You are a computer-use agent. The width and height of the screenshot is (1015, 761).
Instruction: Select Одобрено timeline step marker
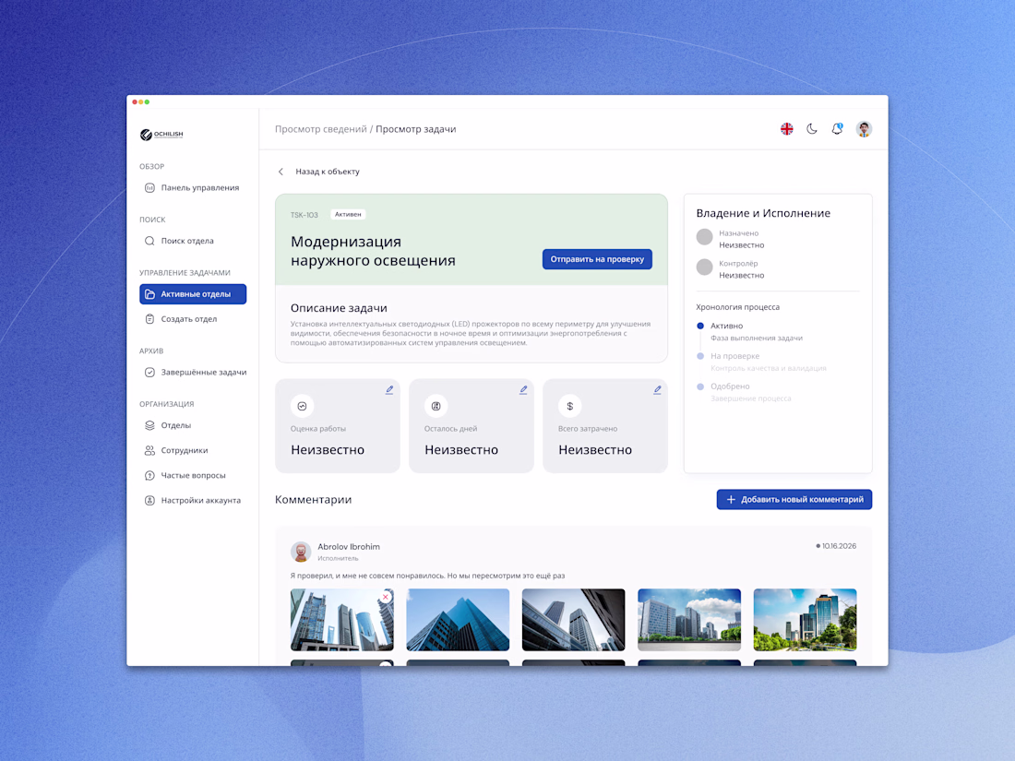tap(699, 386)
